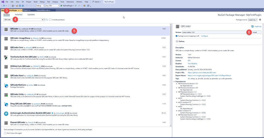Image resolution: width=264 pixels, height=138 pixels.
Task: Select the Pixeval.QRCoder package row
Action: (x=85, y=123)
